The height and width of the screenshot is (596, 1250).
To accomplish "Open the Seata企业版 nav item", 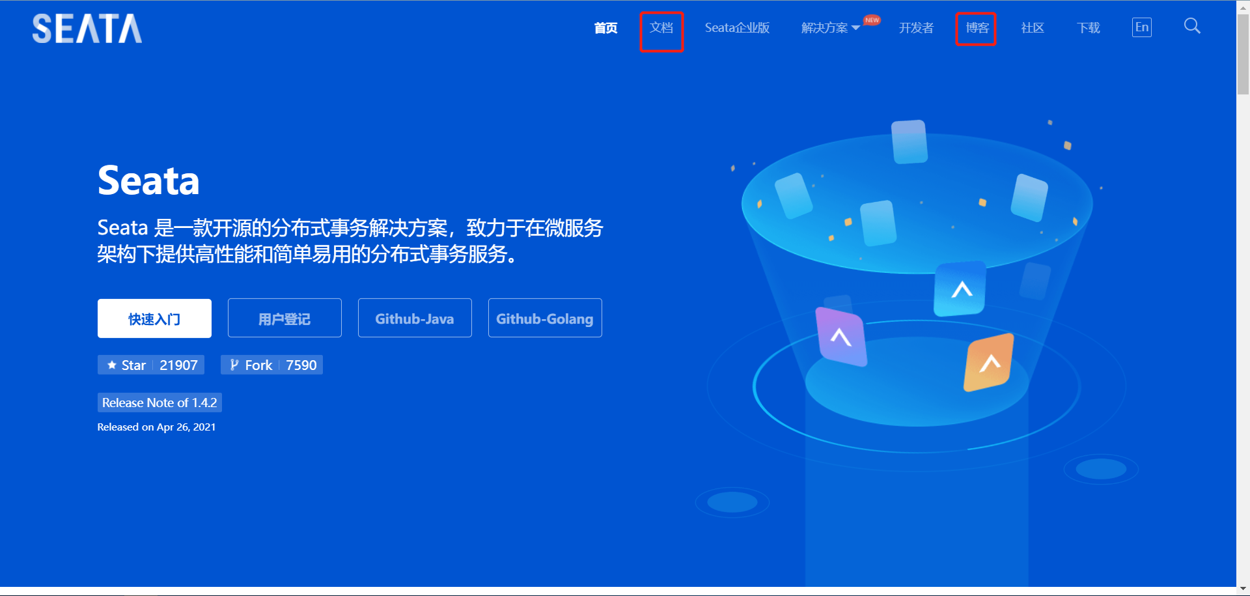I will [x=737, y=28].
